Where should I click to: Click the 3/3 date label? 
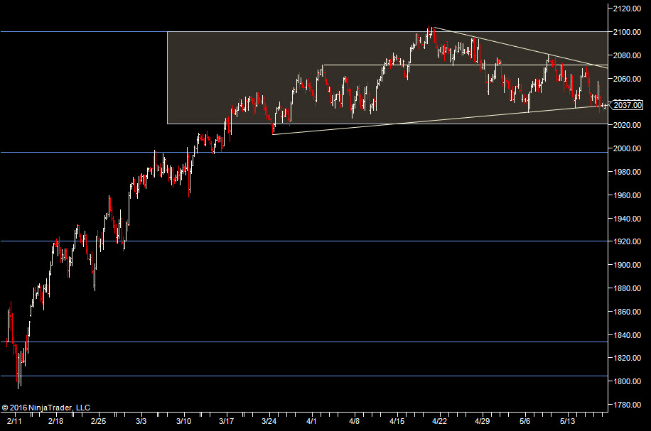(x=141, y=422)
